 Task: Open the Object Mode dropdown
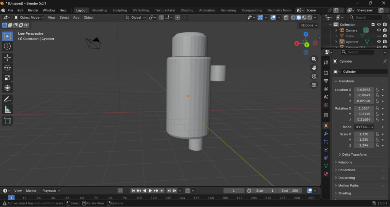pos(29,18)
